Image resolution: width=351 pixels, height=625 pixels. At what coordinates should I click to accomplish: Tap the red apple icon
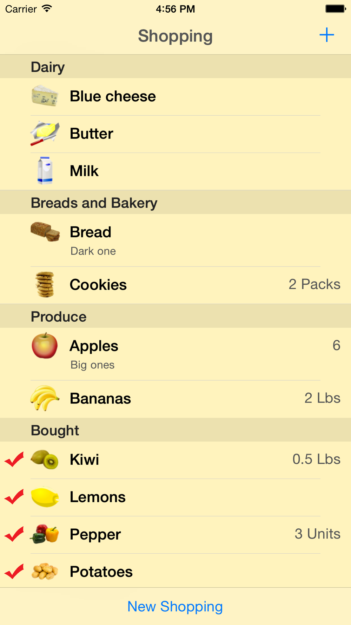(45, 346)
